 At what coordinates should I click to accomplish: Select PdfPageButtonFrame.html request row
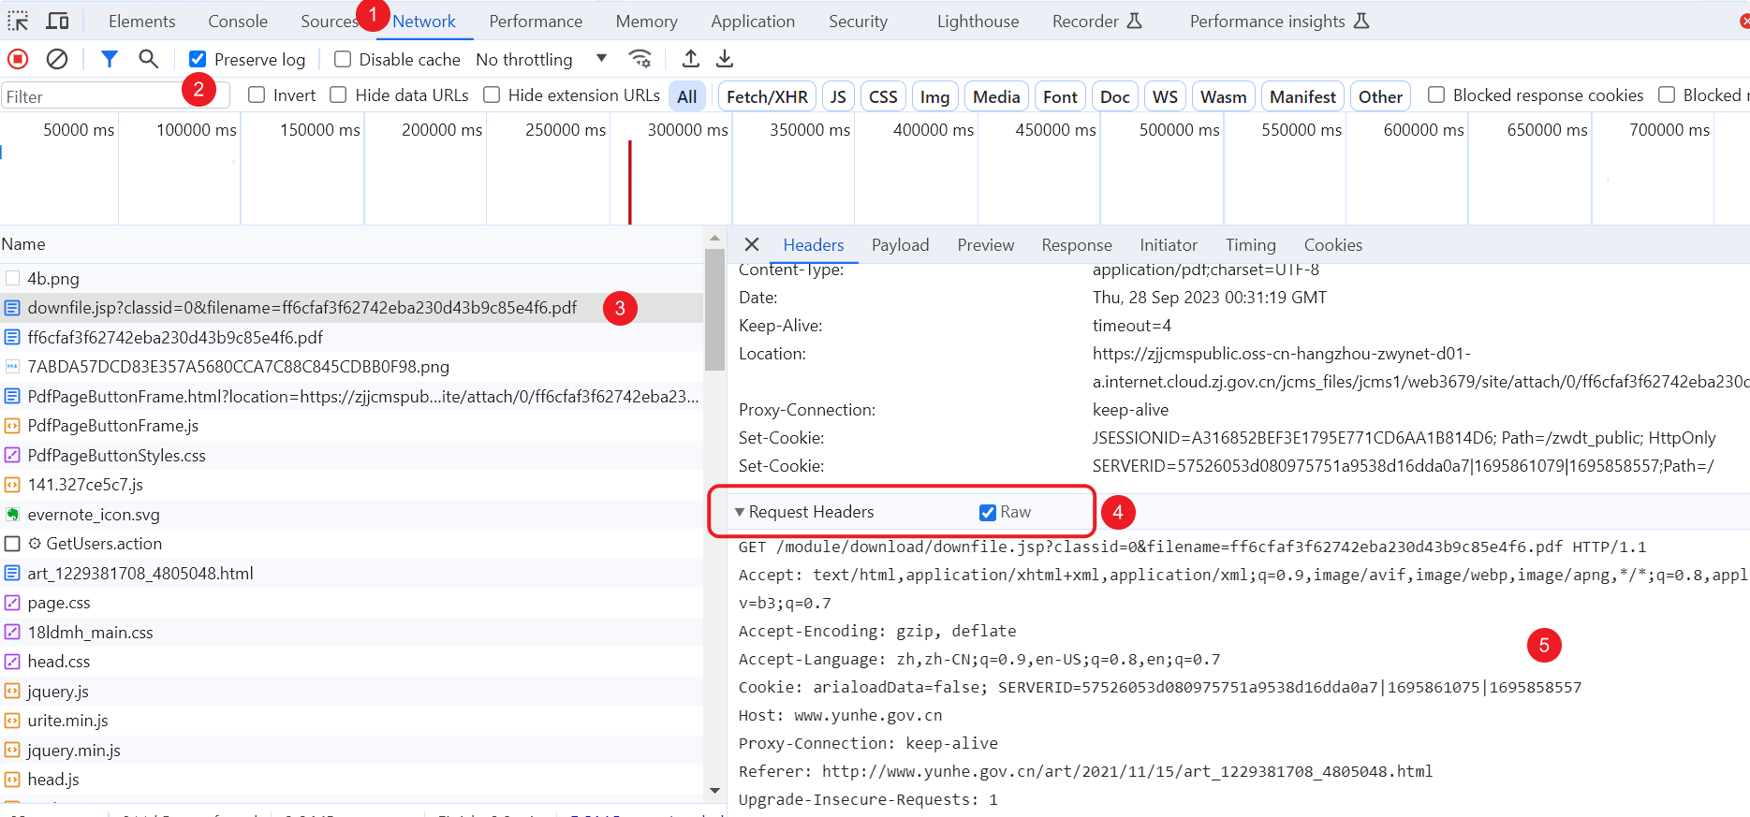[x=351, y=396]
